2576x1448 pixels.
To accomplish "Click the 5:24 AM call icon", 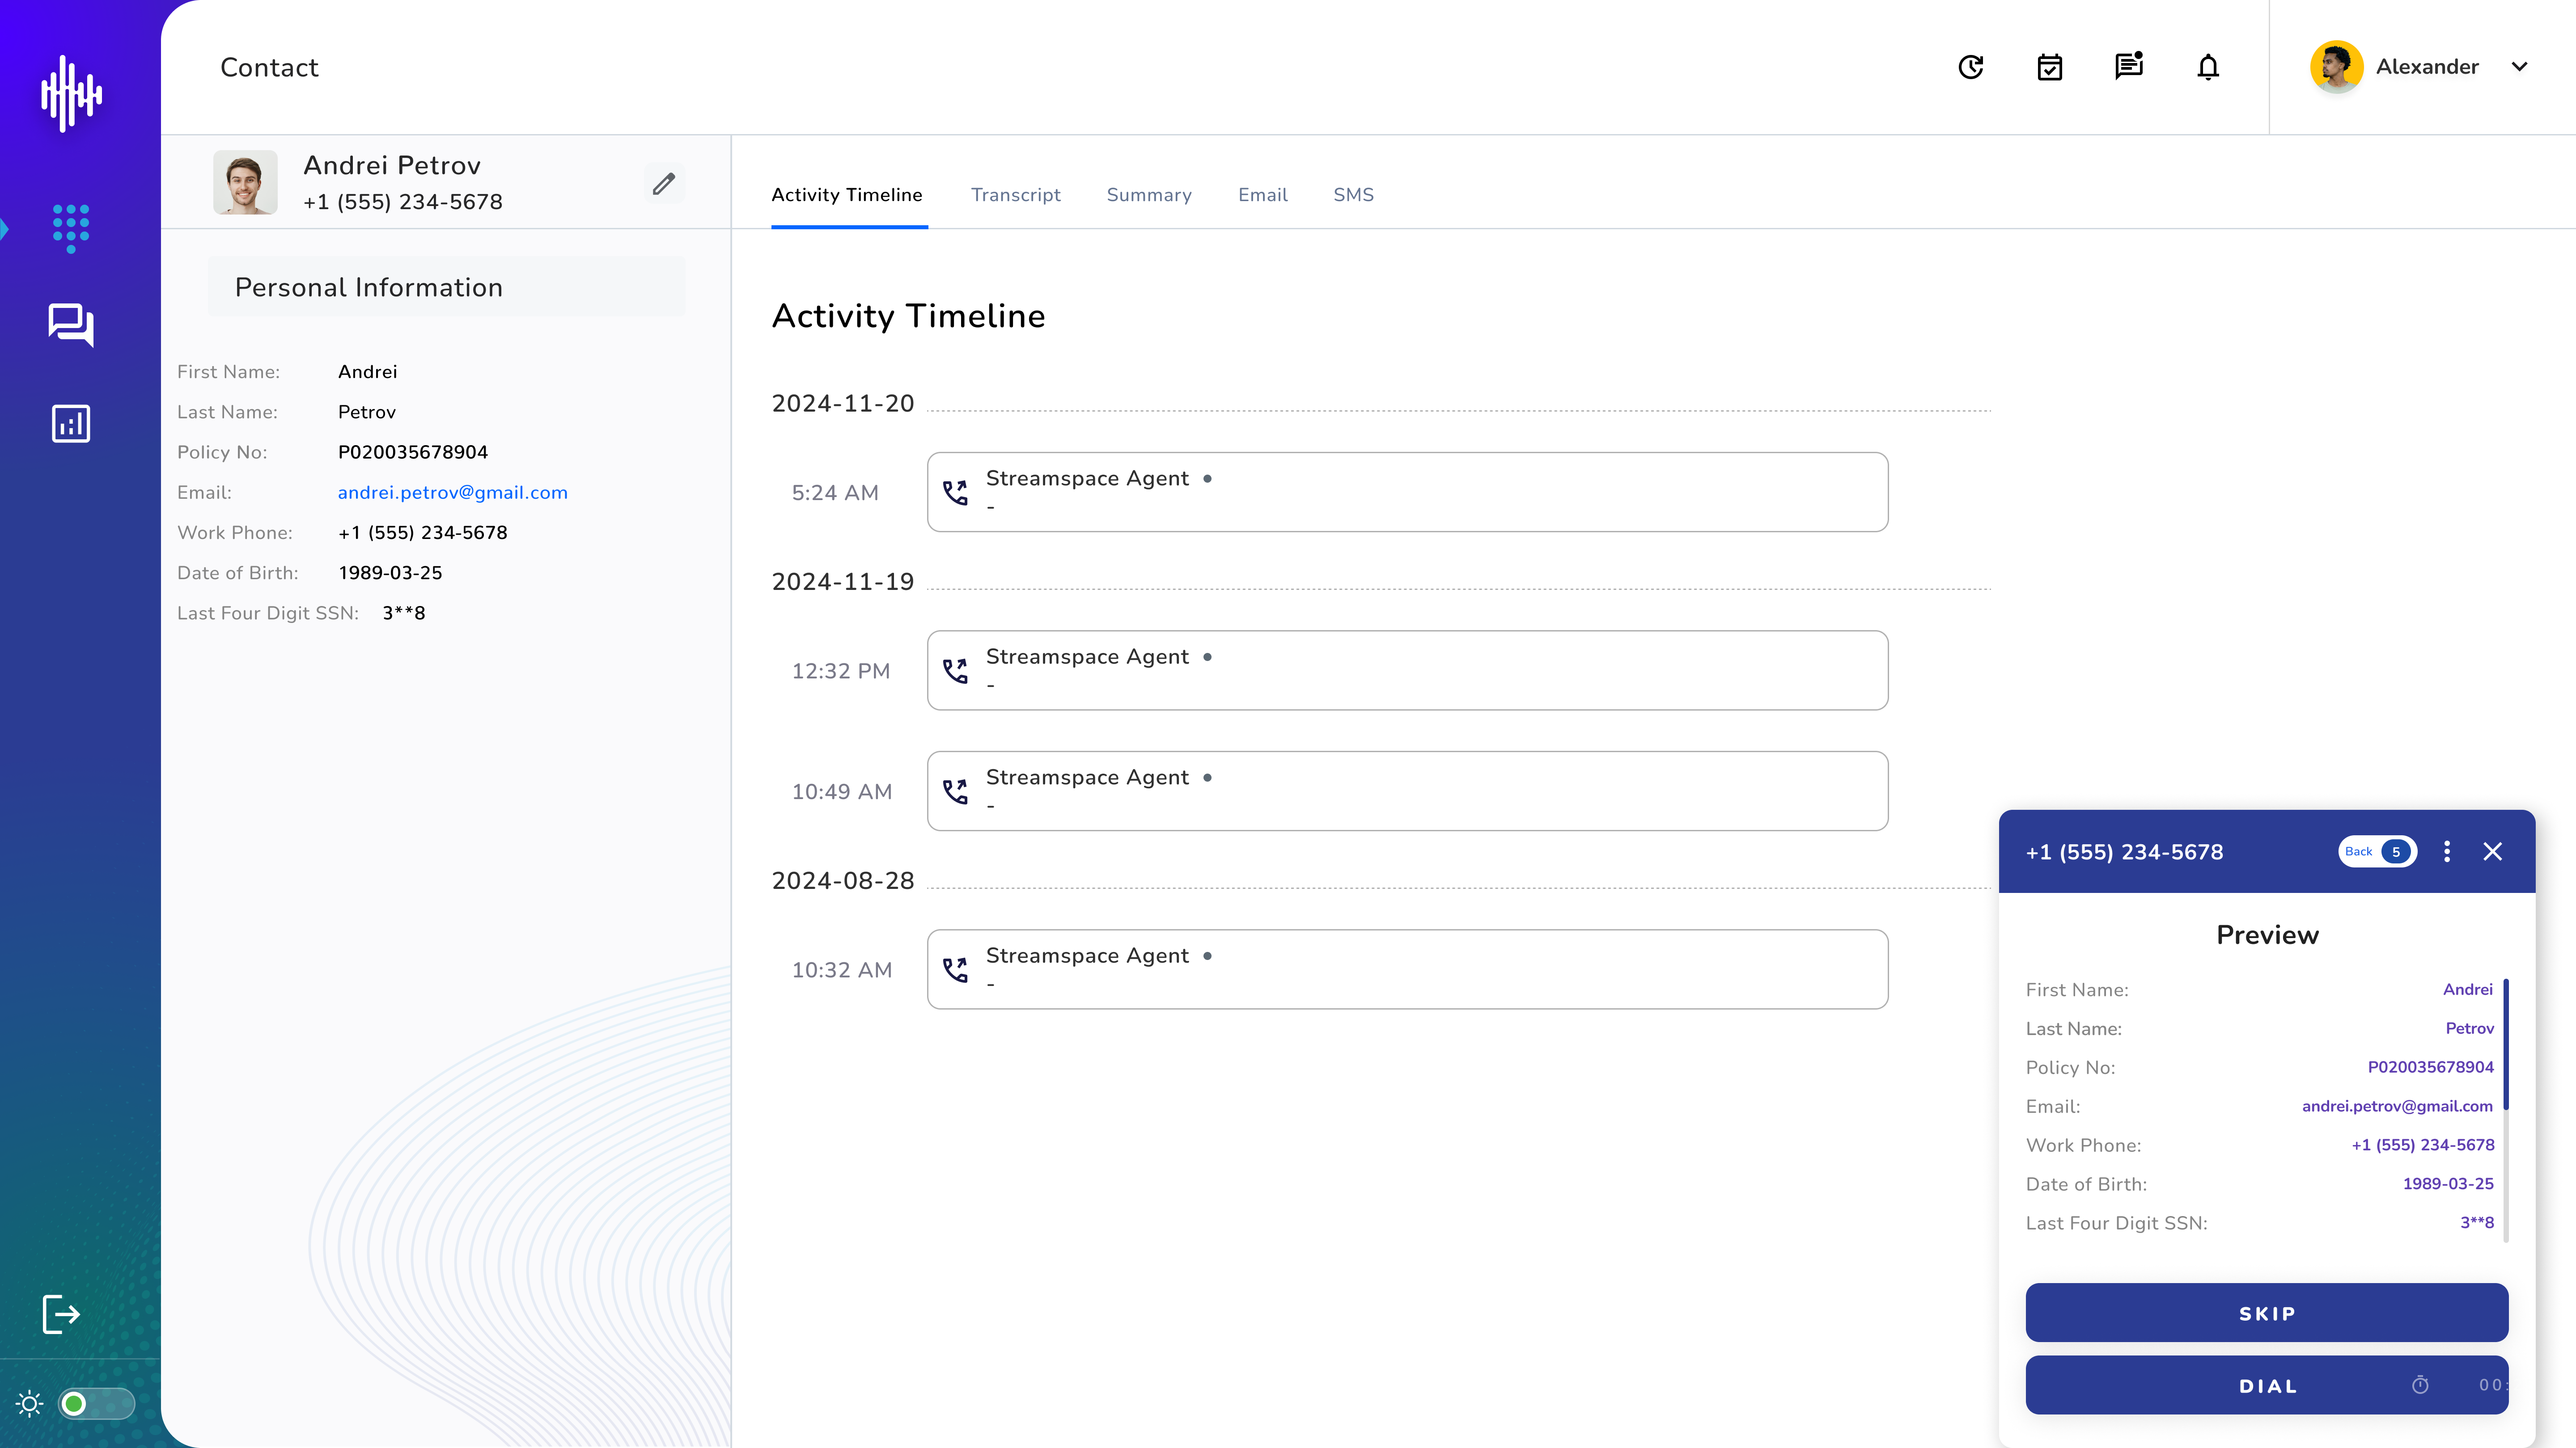I will tap(956, 492).
